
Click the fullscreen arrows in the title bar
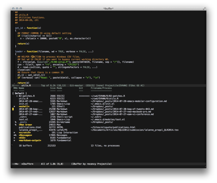pyautogui.click(x=204, y=9)
